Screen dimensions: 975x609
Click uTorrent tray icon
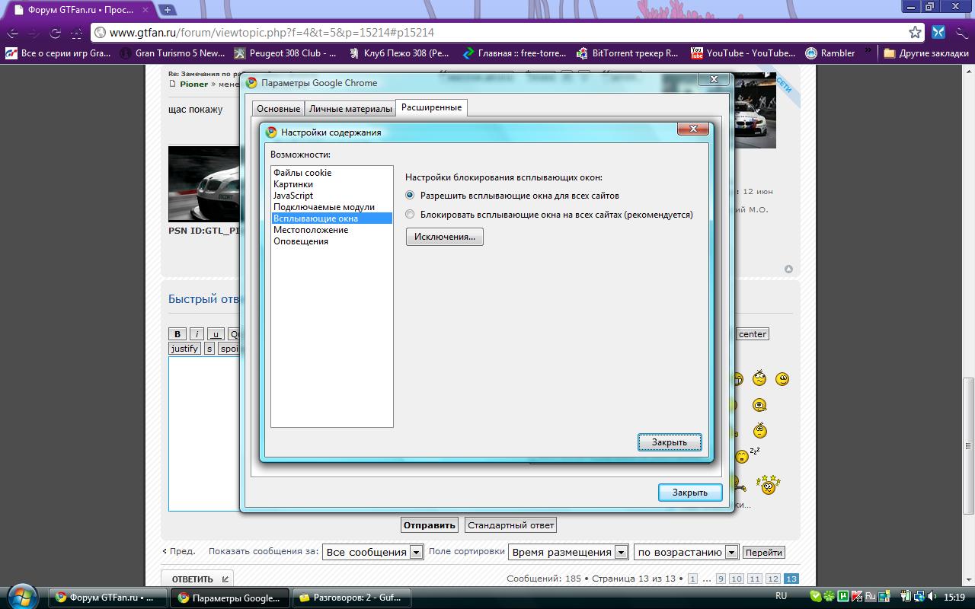point(843,597)
